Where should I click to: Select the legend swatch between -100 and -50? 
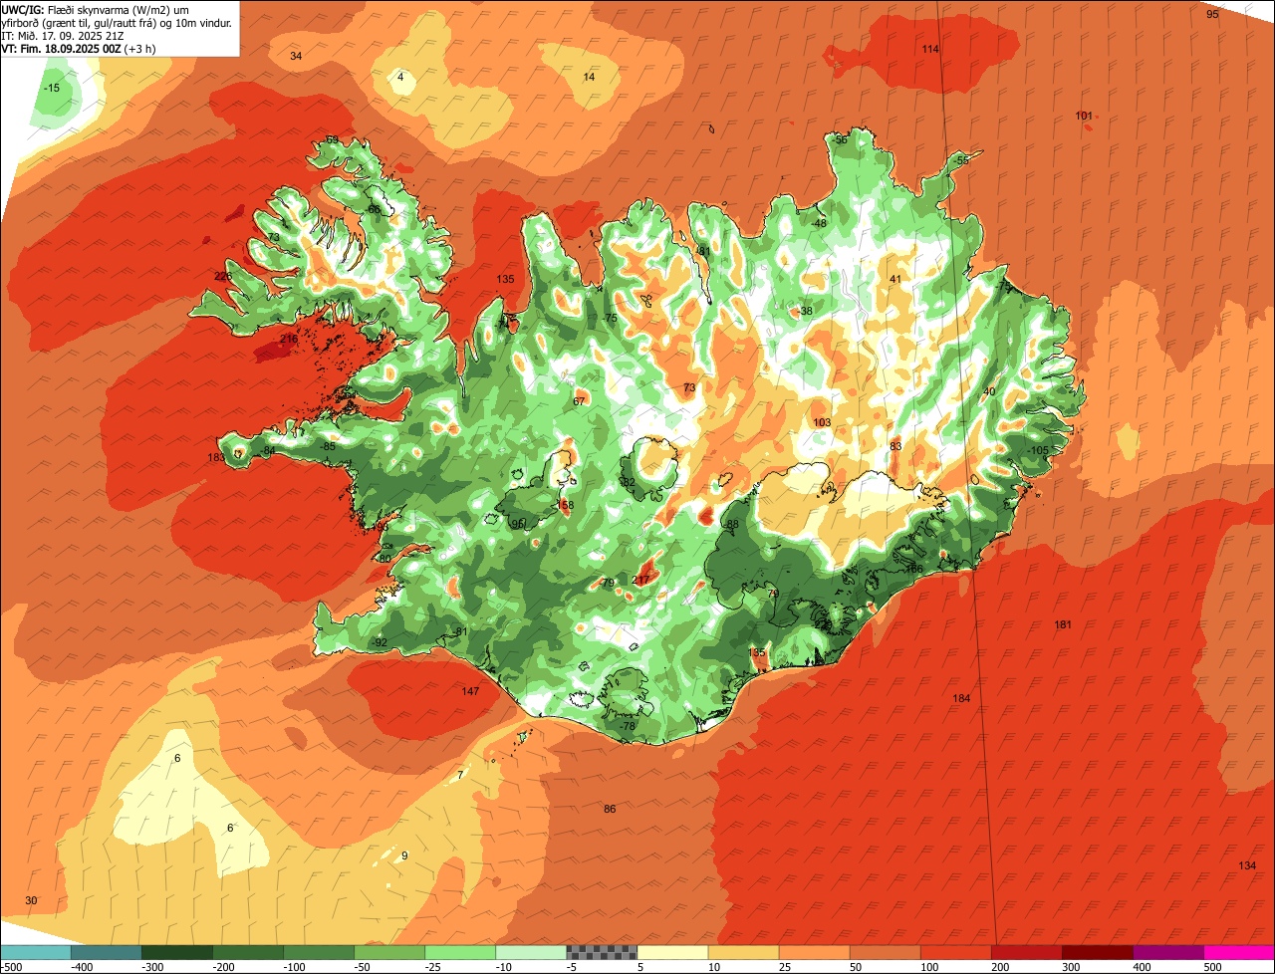(318, 952)
